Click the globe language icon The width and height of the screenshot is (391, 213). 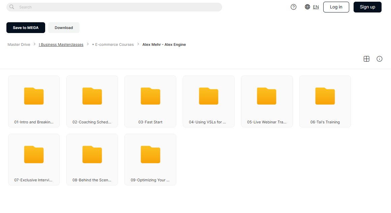click(307, 7)
